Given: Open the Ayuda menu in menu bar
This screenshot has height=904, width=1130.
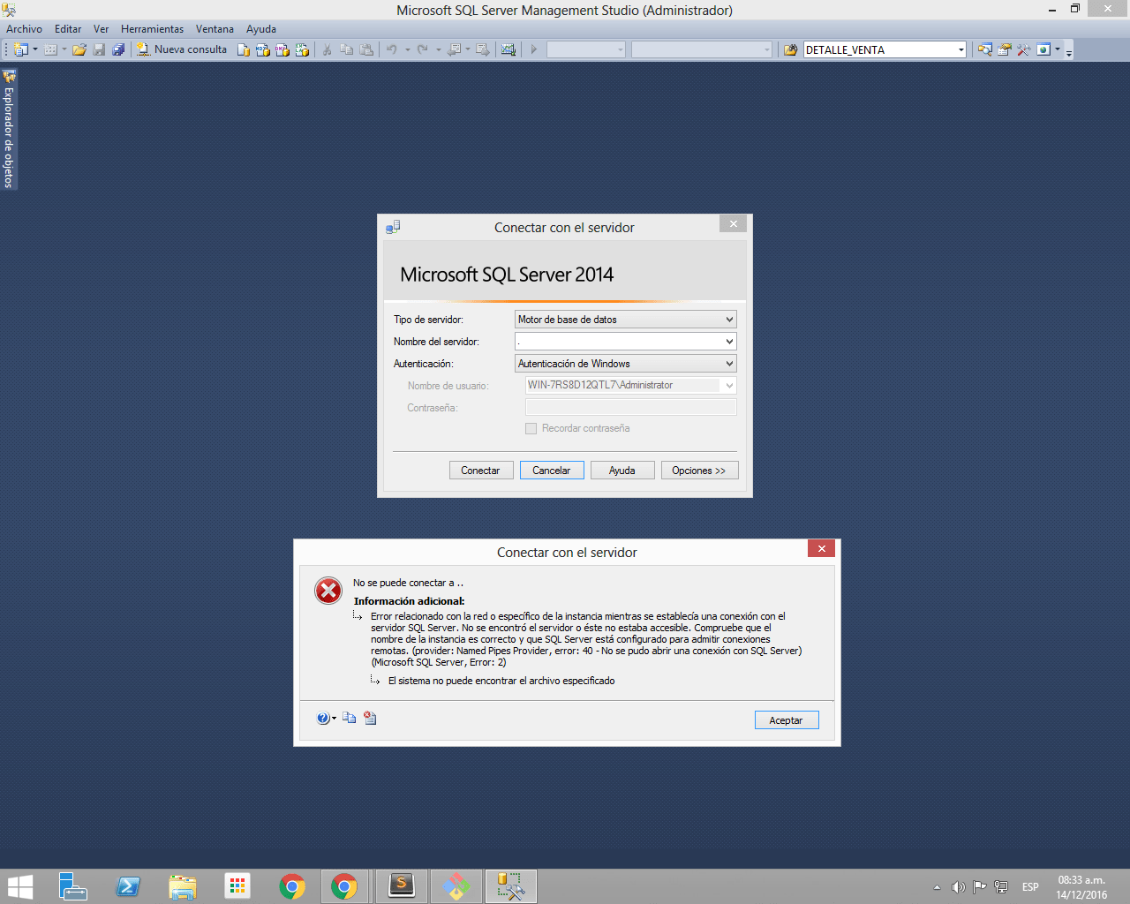Looking at the screenshot, I should pos(261,29).
